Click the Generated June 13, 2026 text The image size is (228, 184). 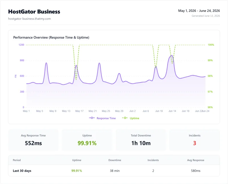pos(205,16)
